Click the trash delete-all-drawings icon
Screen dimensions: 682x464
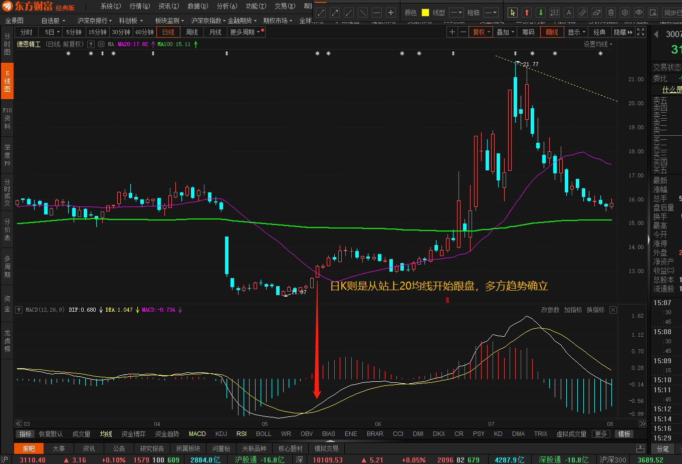click(x=611, y=13)
